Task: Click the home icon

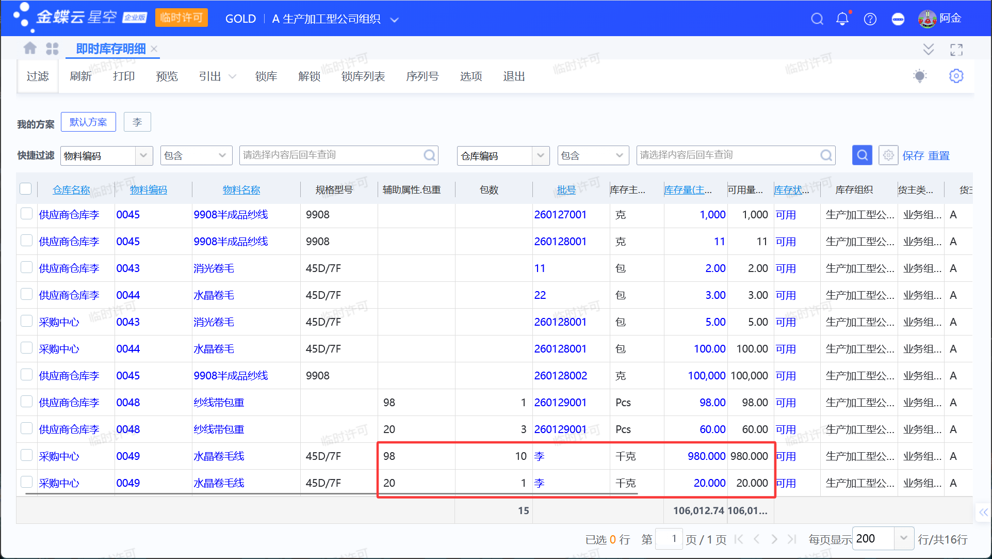Action: (30, 49)
